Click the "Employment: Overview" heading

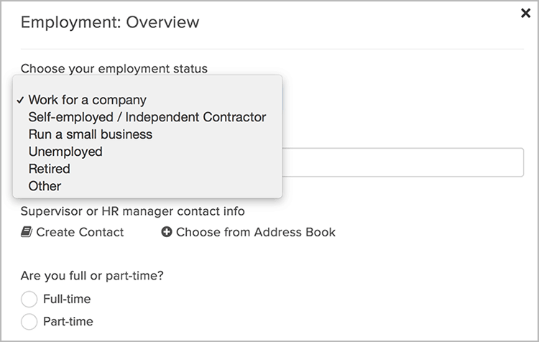(x=110, y=22)
